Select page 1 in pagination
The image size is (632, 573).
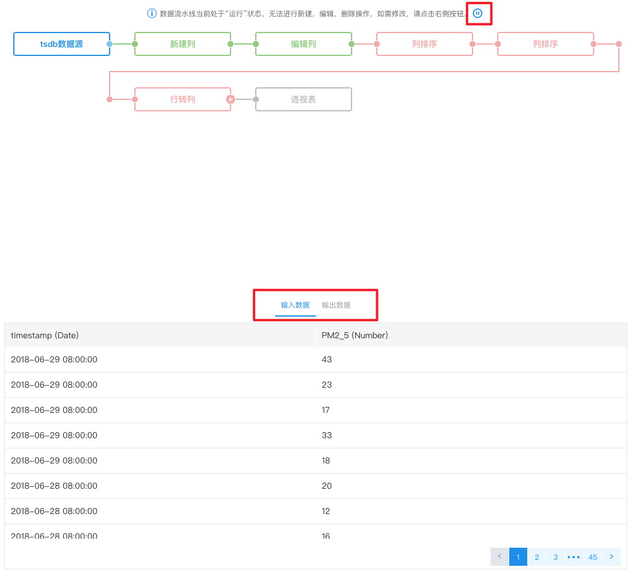pos(518,557)
